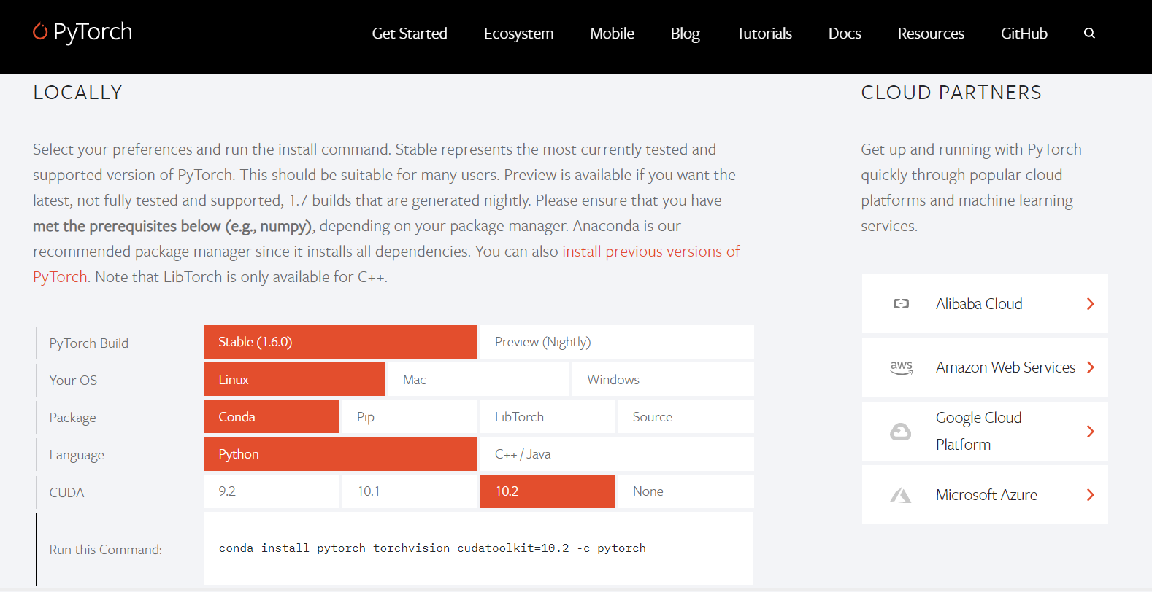Screen dimensions: 1152x592
Task: Open the Ecosystem menu
Action: [x=518, y=34]
